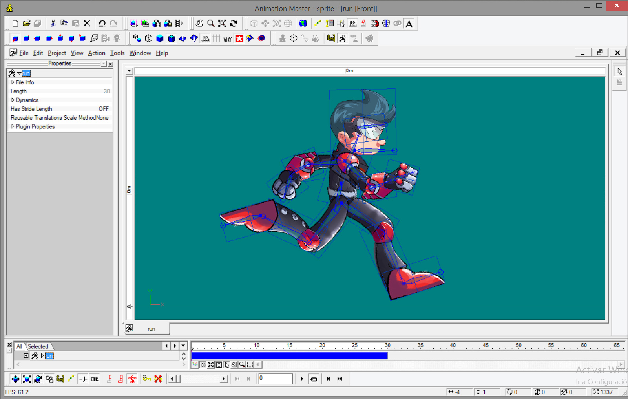
Task: Toggle the rulers display icon in second toolbar
Action: 205,38
